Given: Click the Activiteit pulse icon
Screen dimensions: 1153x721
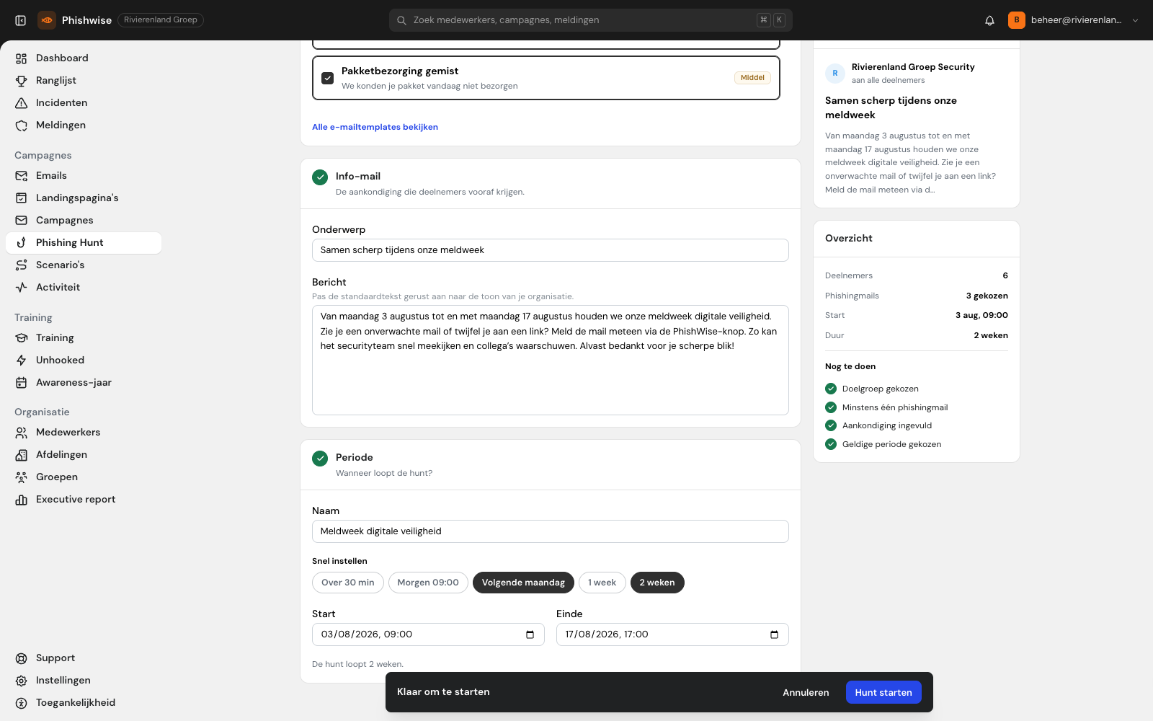Looking at the screenshot, I should pos(22,288).
